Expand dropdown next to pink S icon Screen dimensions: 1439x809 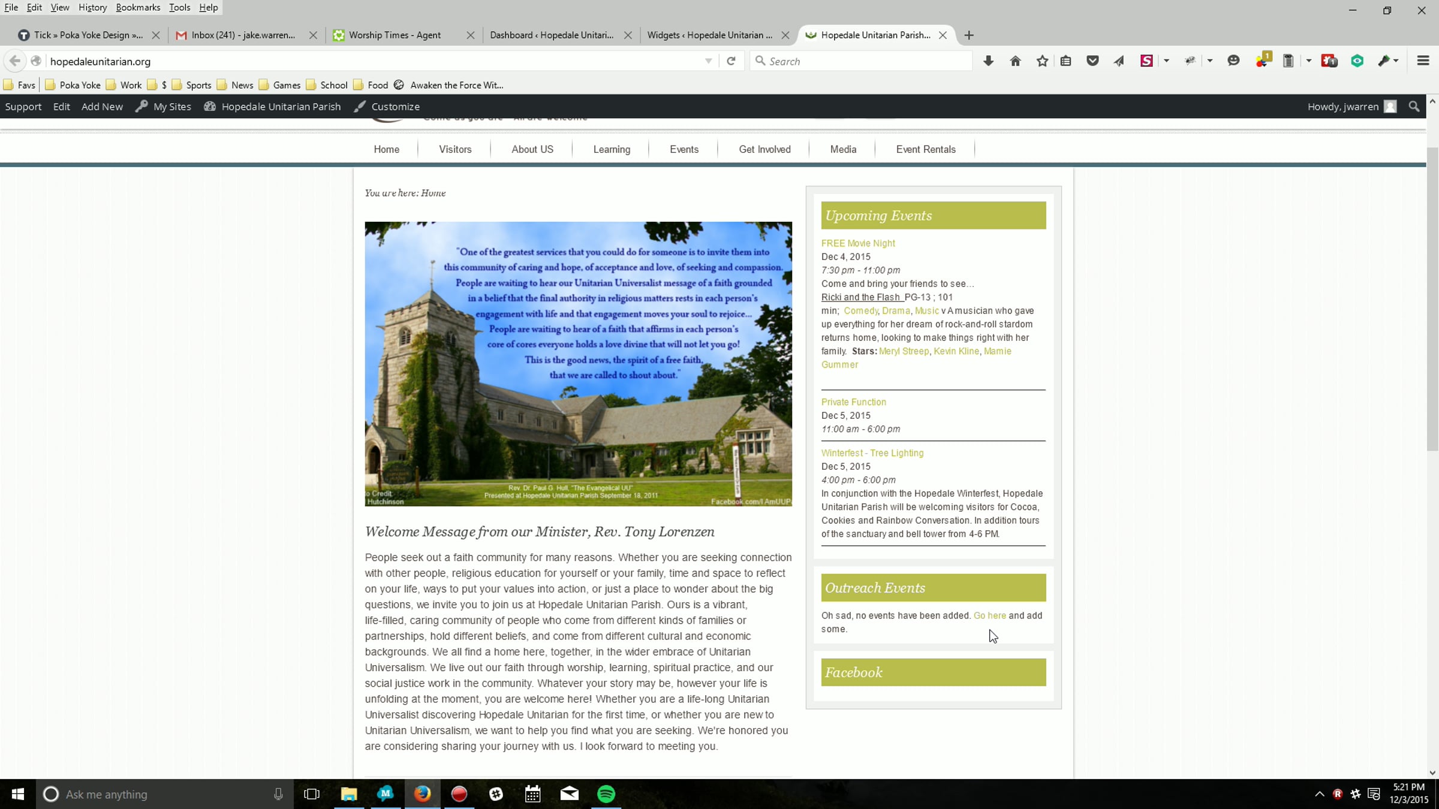point(1166,61)
